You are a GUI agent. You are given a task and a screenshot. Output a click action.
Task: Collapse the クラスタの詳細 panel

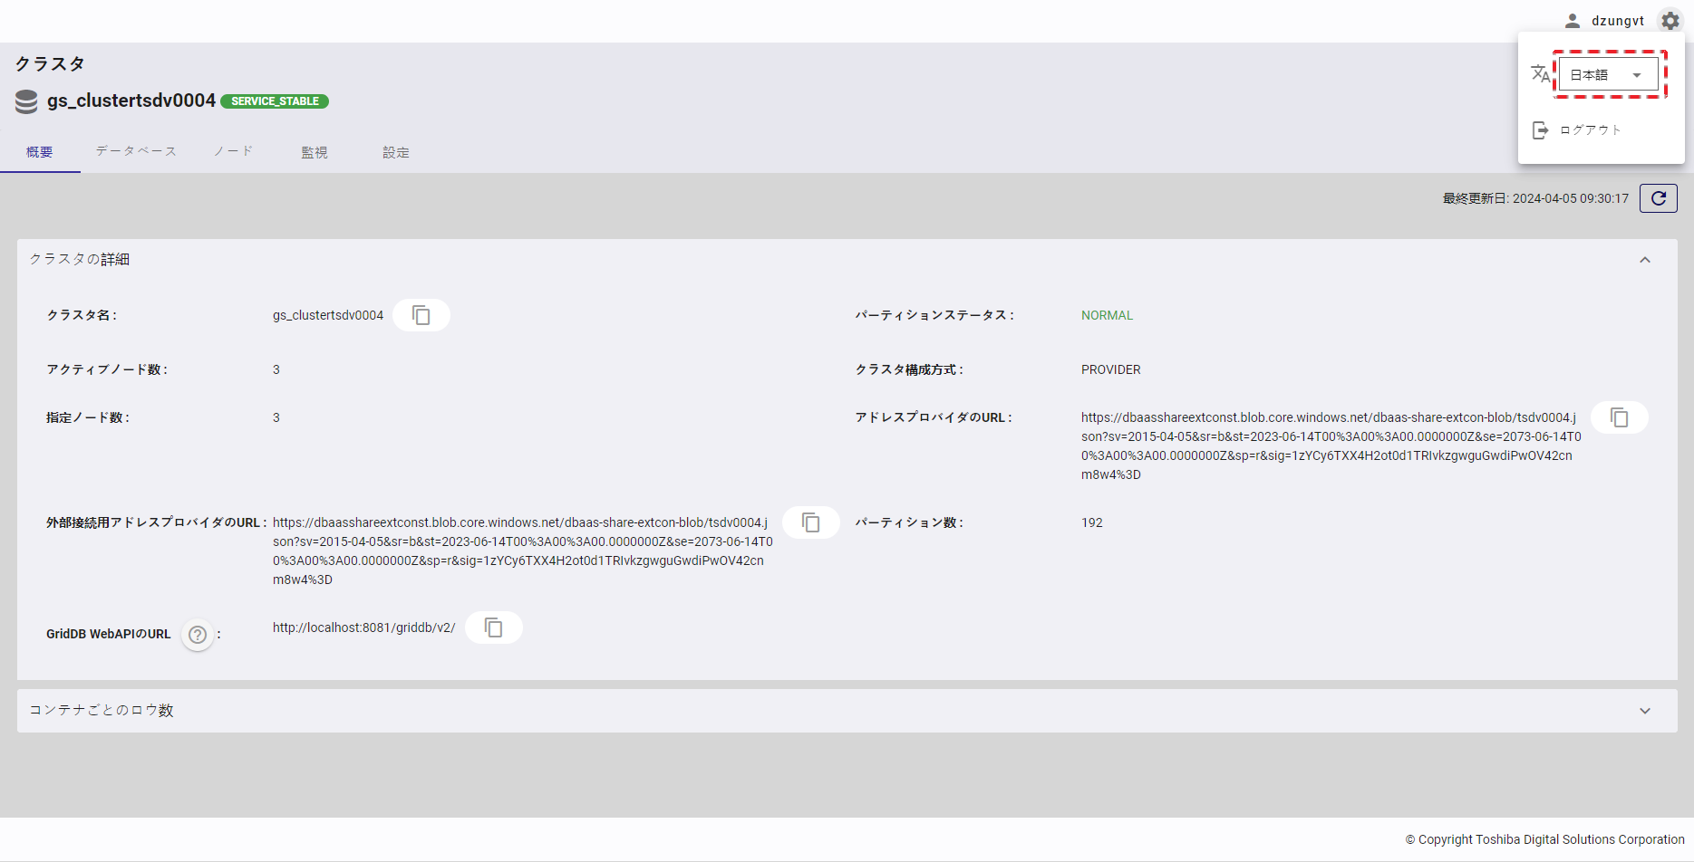coord(1644,260)
